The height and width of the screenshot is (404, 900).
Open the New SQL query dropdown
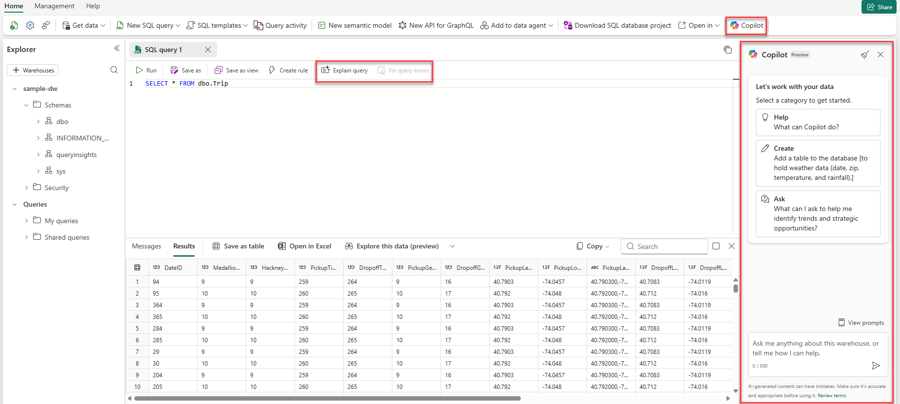(148, 25)
